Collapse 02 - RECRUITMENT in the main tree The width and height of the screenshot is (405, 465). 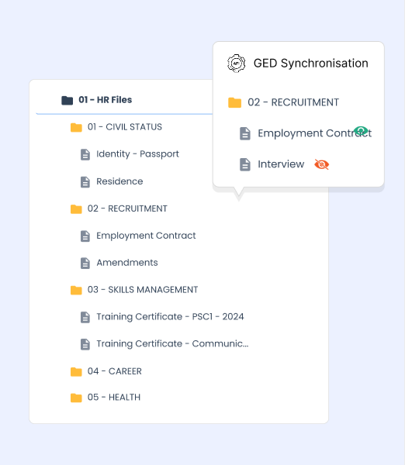tap(127, 208)
